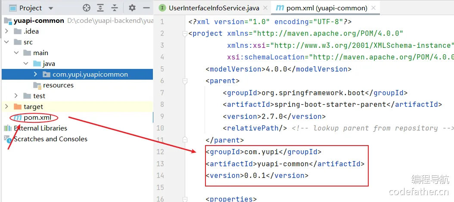Click the 0.0.1 version value
Viewport: 454px width, 202px height.
[x=255, y=175]
